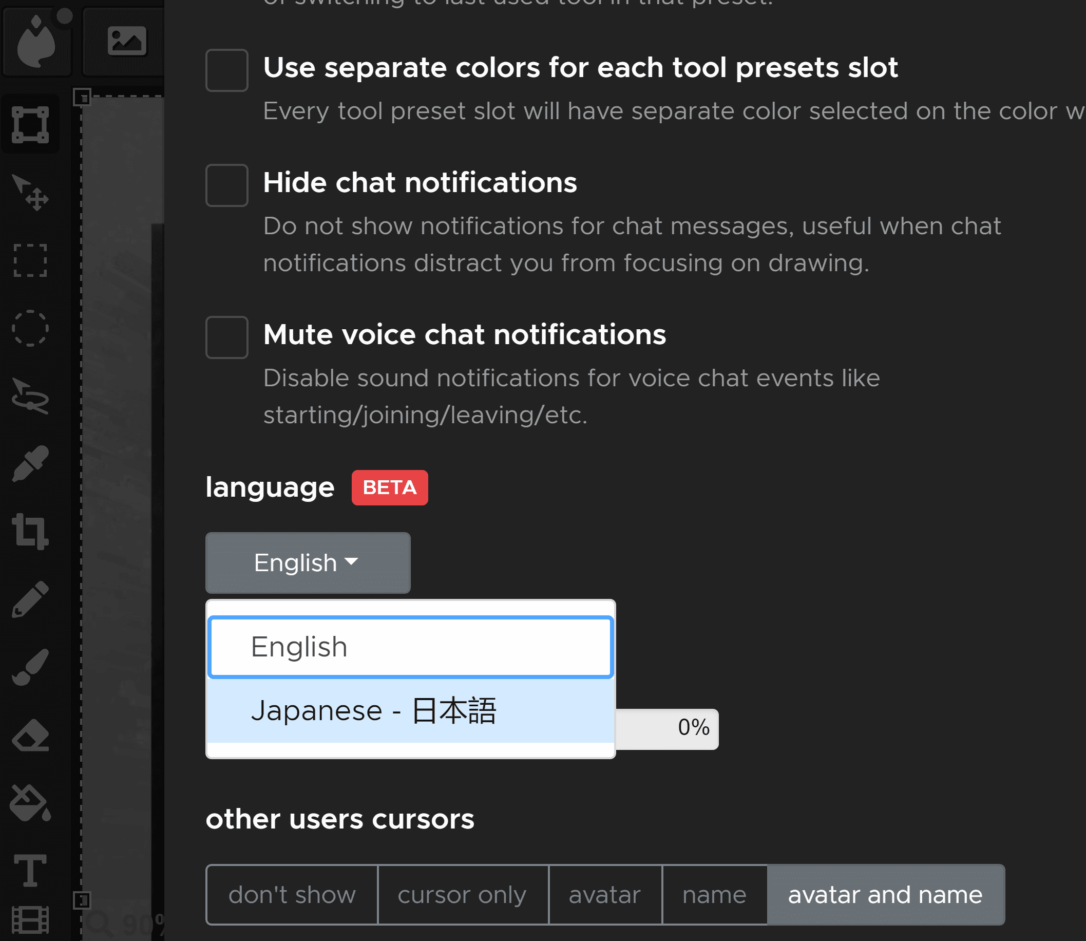Choose Japanese - 日本語 from language list
This screenshot has height=941, width=1086.
click(410, 711)
